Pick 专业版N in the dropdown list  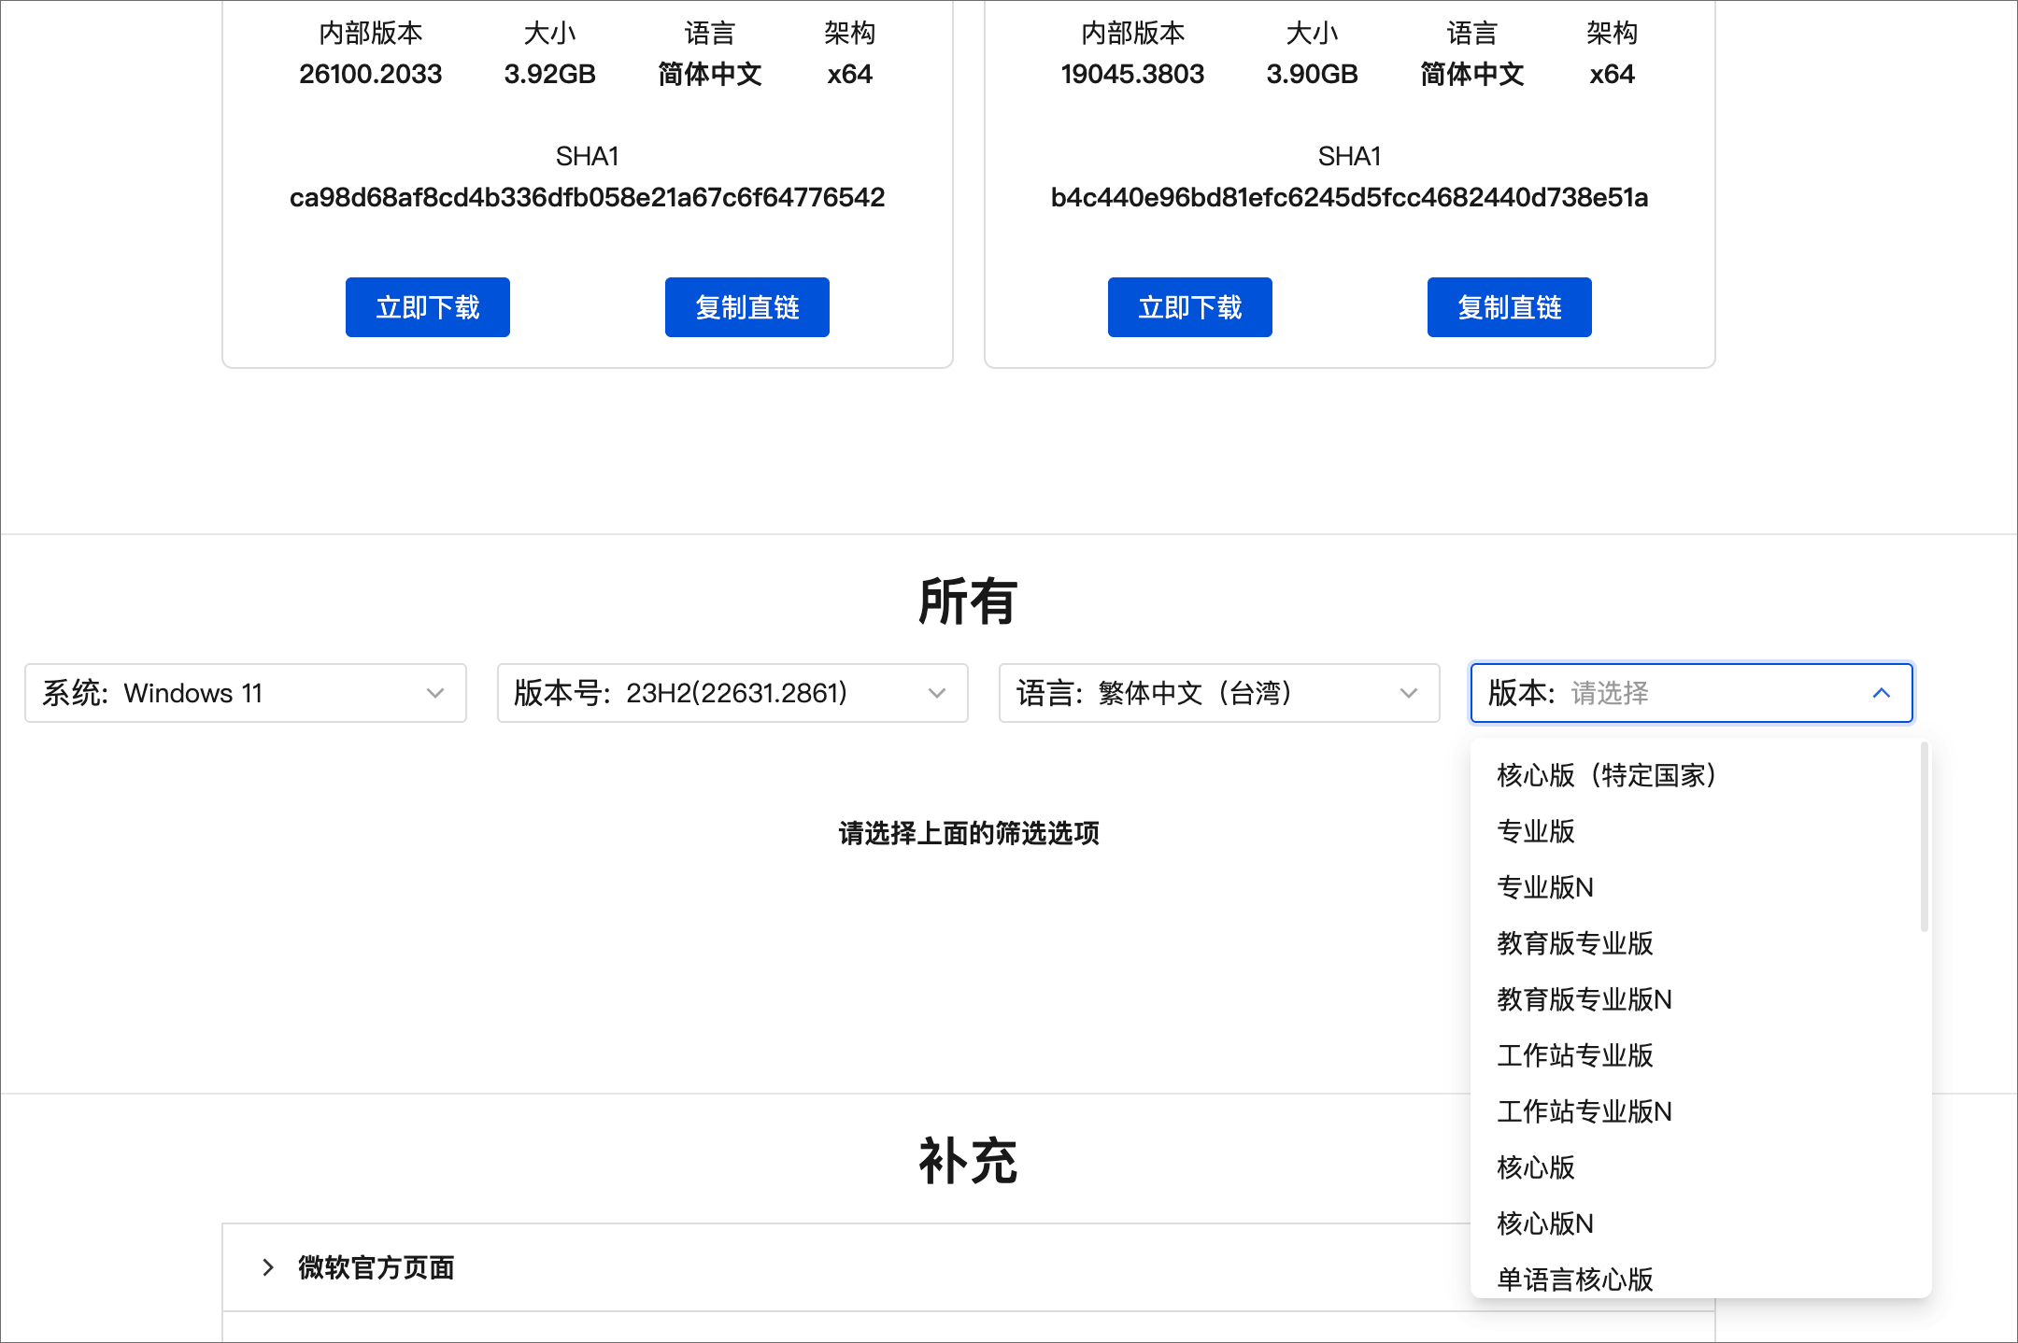[1545, 887]
